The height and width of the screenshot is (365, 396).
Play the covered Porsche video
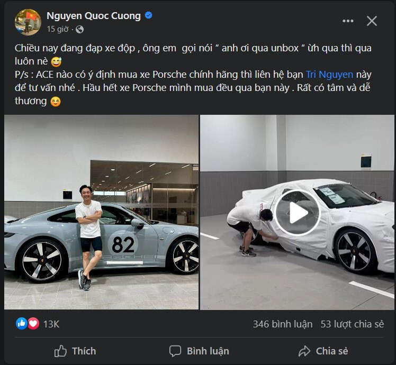298,212
